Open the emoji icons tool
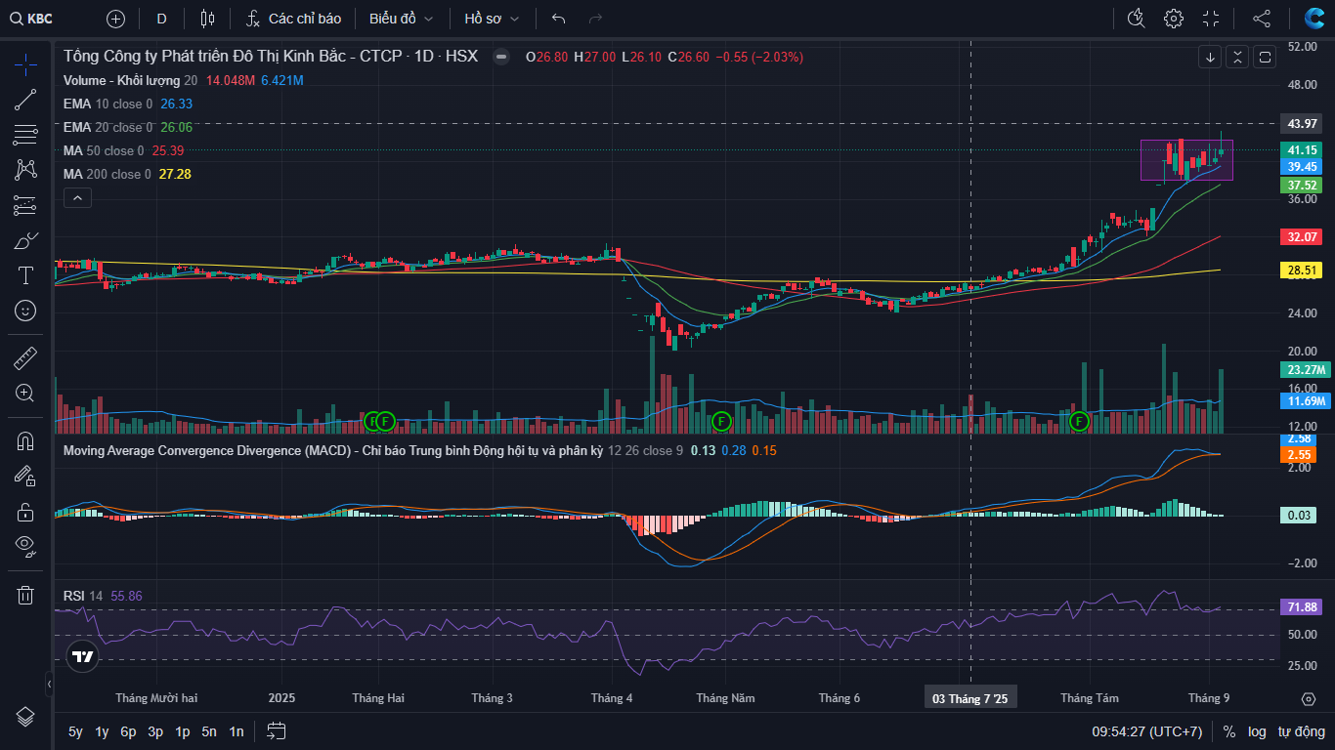This screenshot has width=1335, height=750. (25, 311)
